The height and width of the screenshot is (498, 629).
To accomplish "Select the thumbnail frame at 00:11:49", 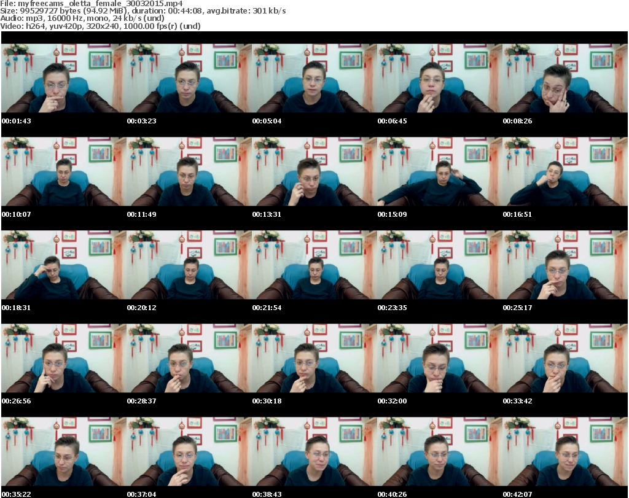I will tap(189, 171).
